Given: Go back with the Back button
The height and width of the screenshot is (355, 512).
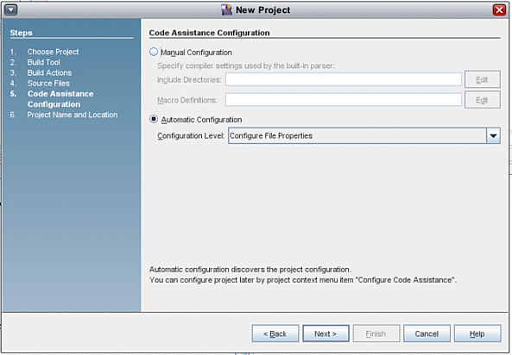Looking at the screenshot, I should [275, 333].
